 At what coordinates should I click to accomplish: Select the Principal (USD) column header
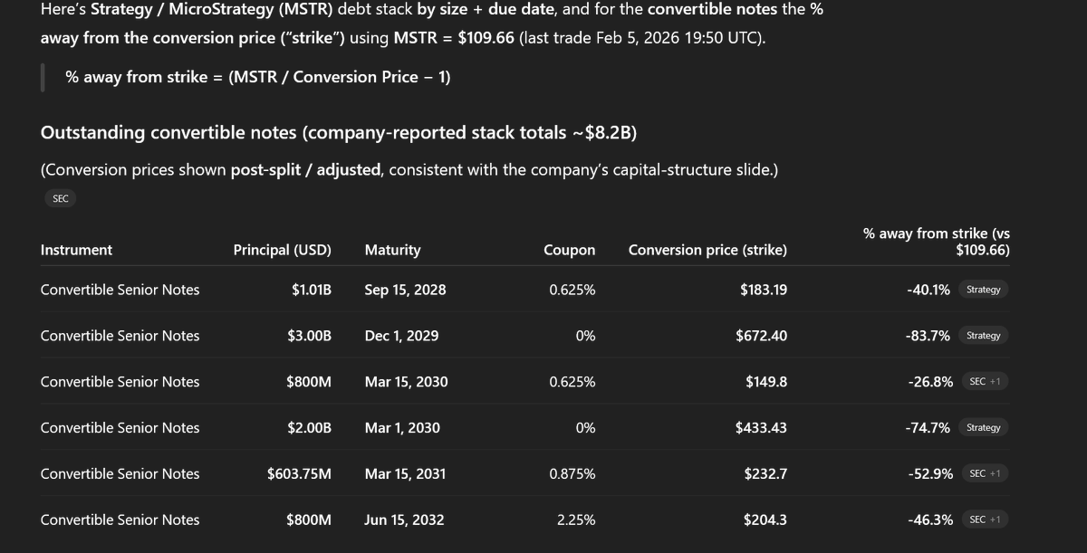(283, 250)
